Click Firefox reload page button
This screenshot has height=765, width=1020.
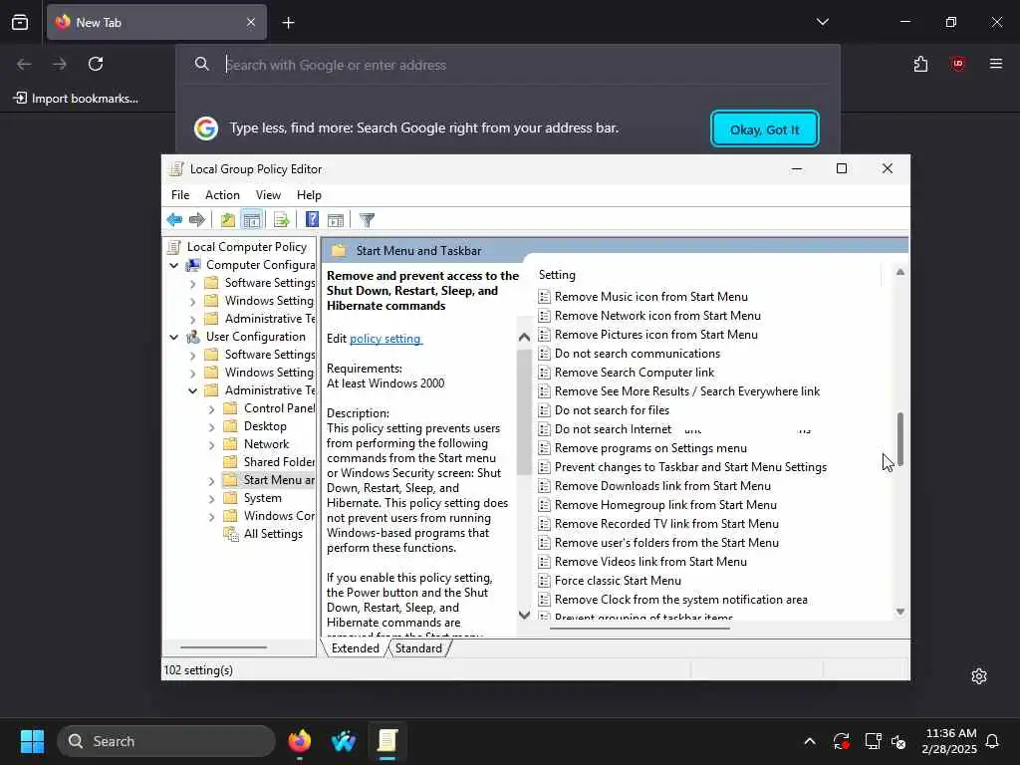[96, 64]
